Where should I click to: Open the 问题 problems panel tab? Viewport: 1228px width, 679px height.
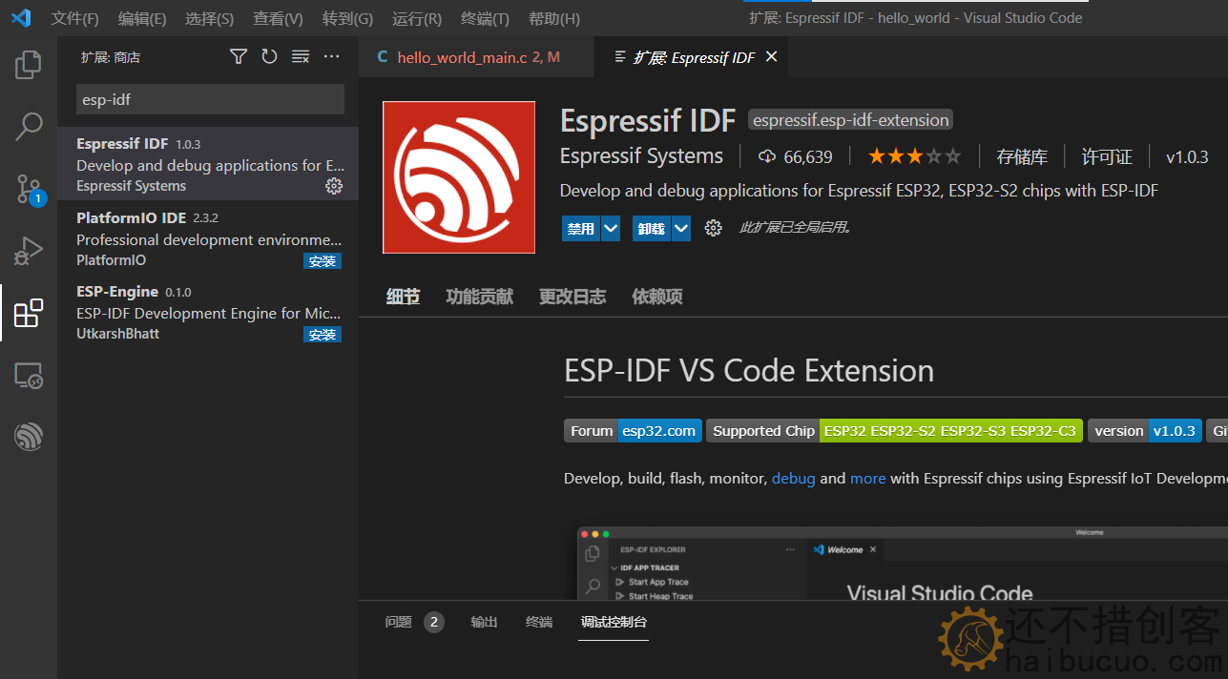pyautogui.click(x=414, y=622)
